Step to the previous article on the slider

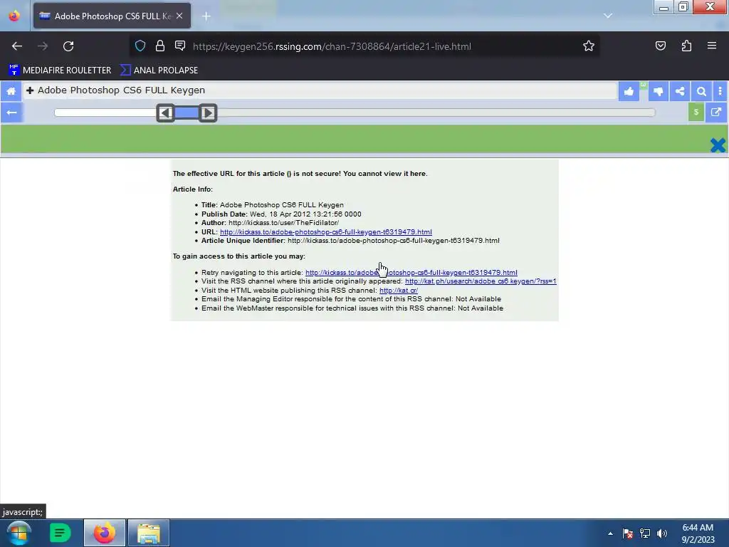[x=165, y=113]
